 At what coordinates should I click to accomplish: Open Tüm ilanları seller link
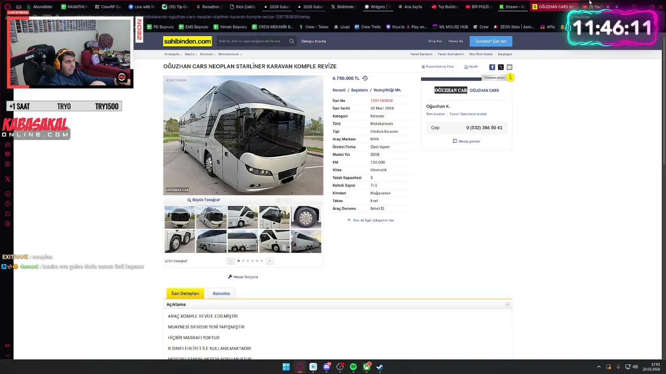coord(436,114)
